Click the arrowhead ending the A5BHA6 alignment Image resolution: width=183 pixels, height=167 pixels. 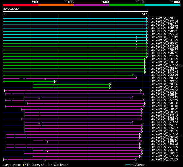click(110, 84)
